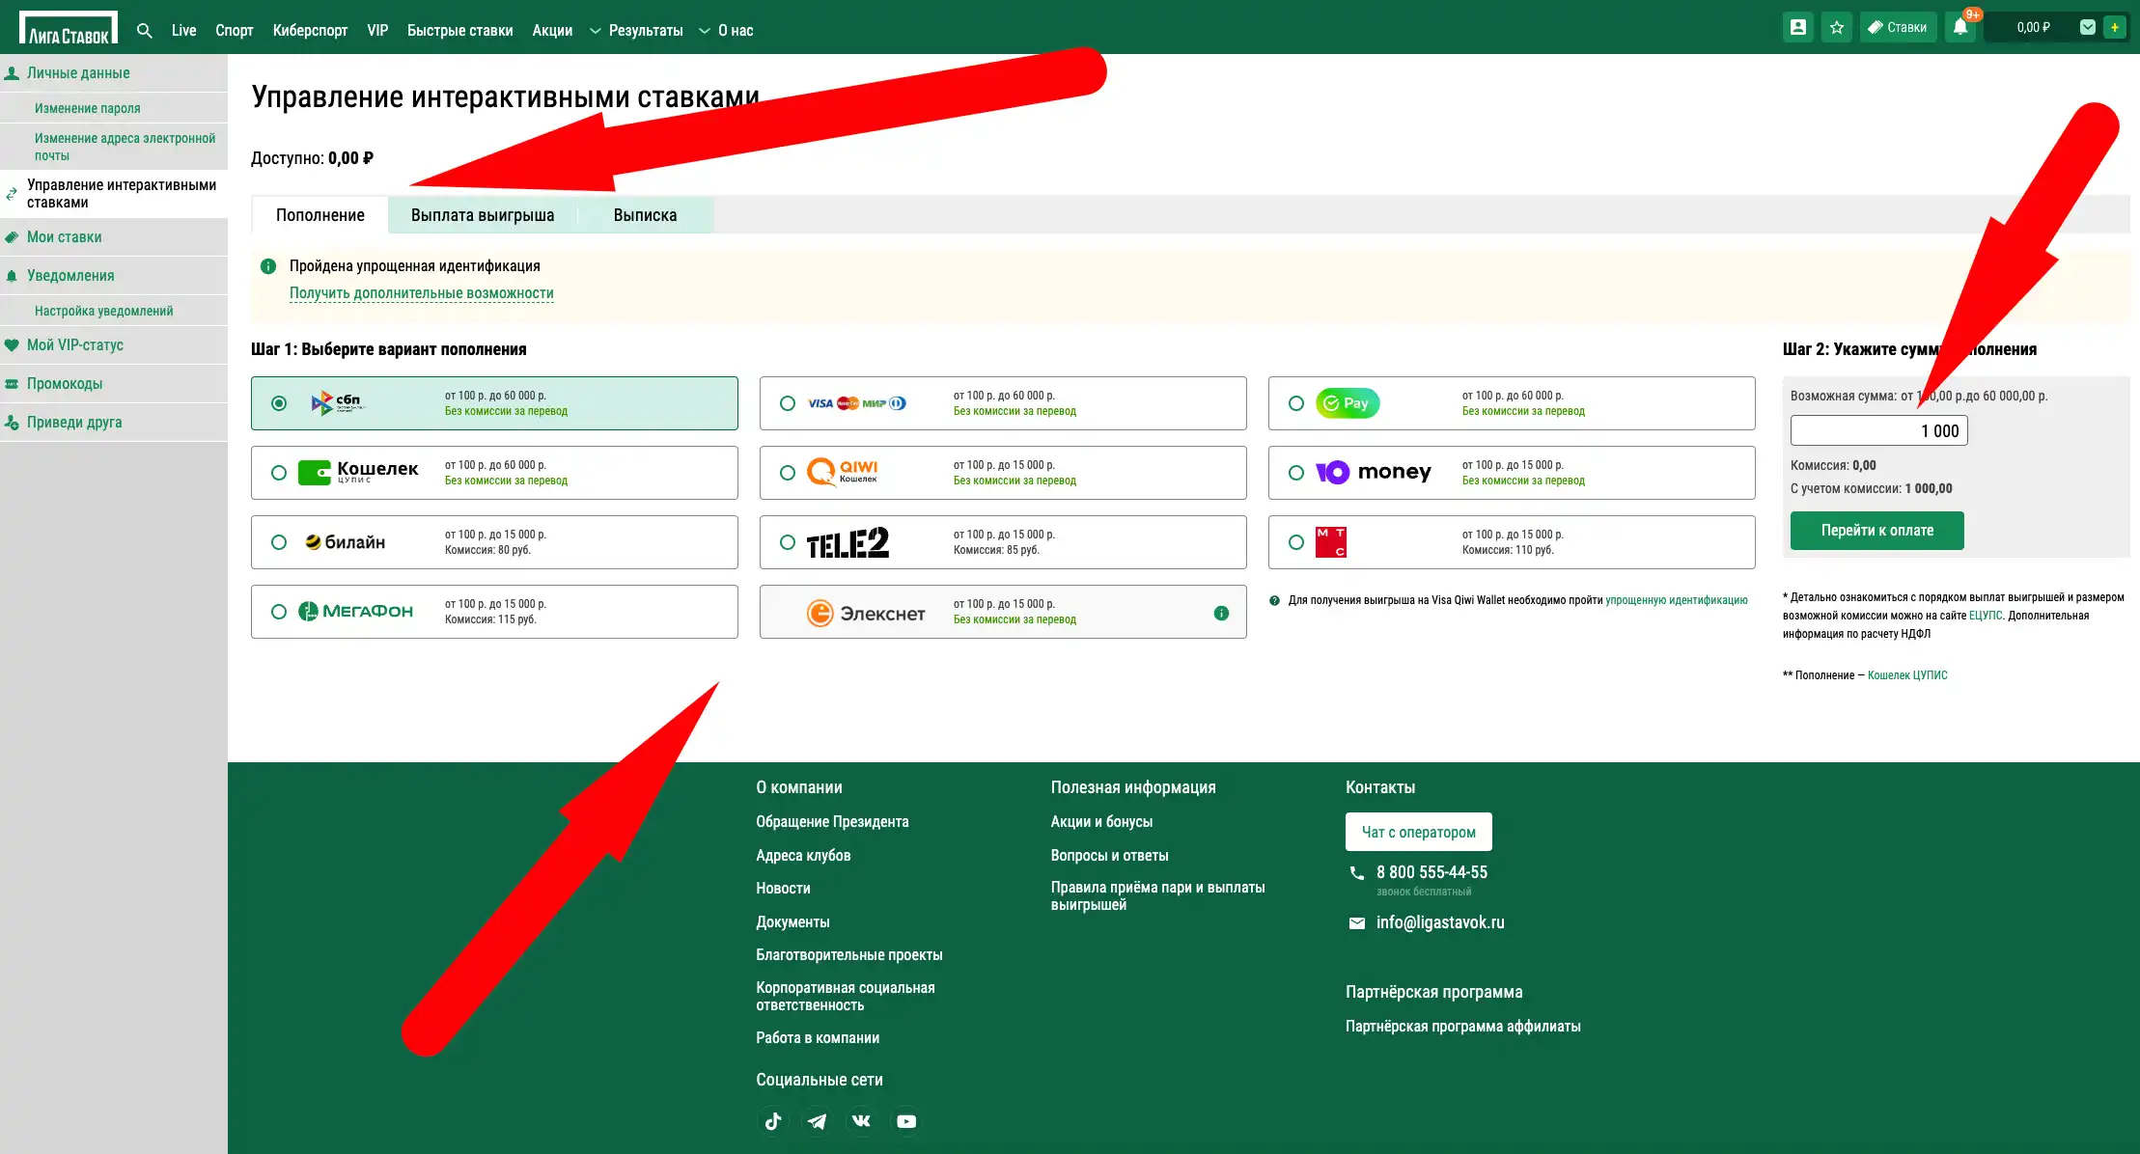Choose the Элекснет payment card
Screen dimensions: 2140x1154
click(x=1003, y=612)
